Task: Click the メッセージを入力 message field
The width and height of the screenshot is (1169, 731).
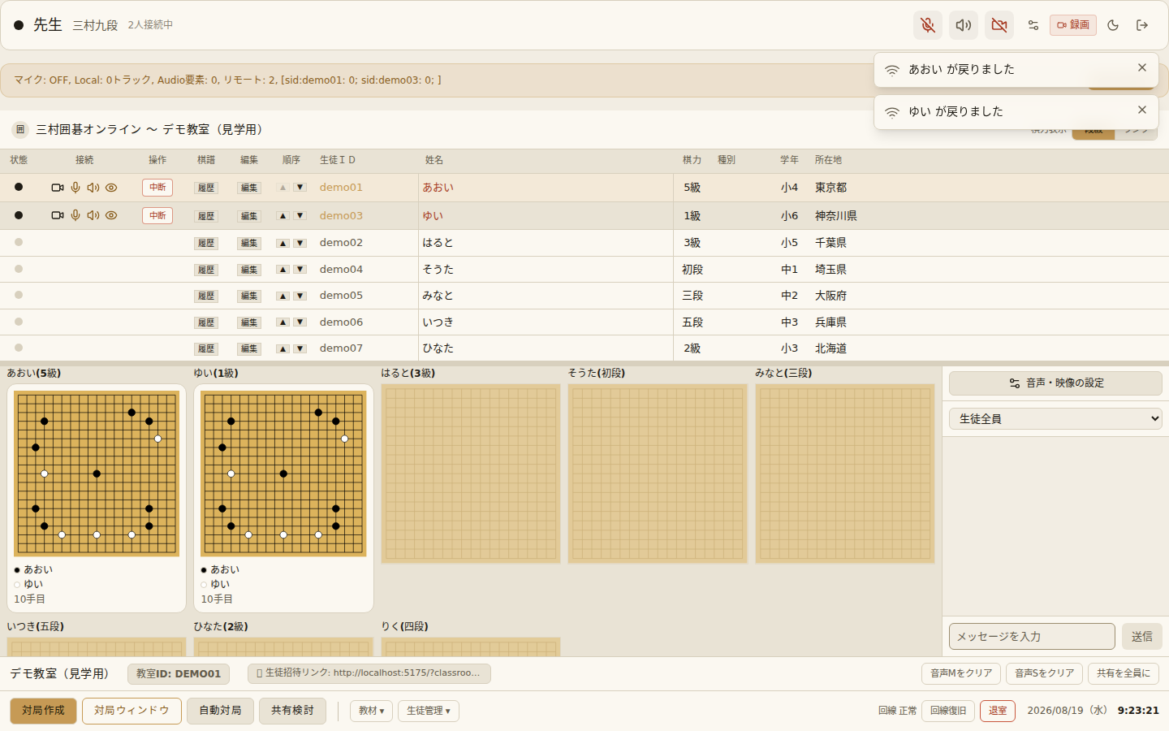Action: click(1032, 637)
